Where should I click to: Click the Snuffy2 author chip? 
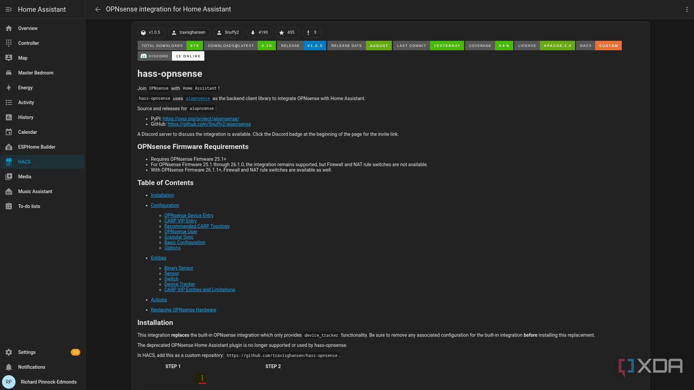click(x=229, y=32)
